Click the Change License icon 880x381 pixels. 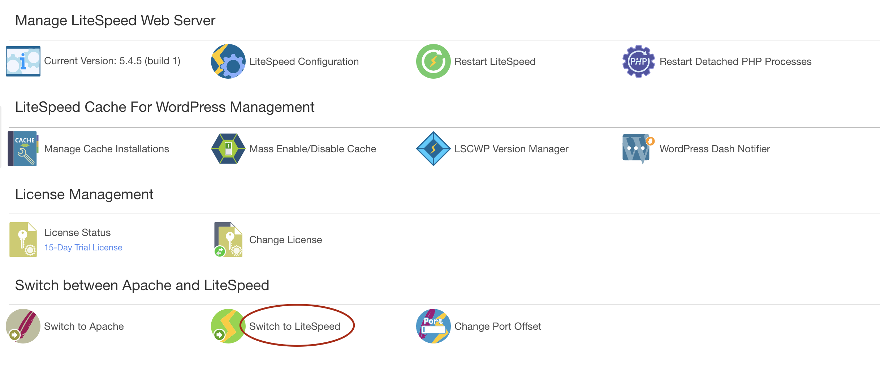tap(228, 240)
